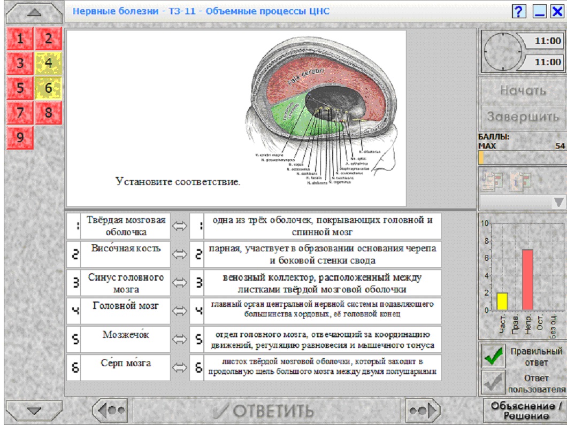
Task: Click the clock timer icon
Action: (503, 51)
